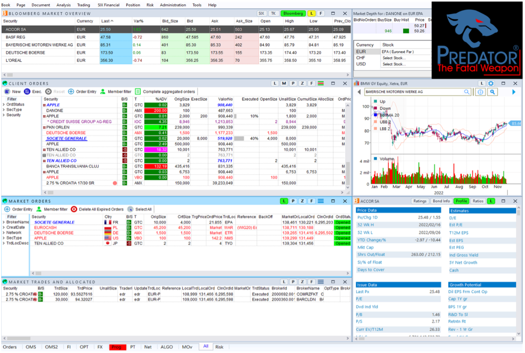Toggle the F button in Market Orders header
This screenshot has width=525, height=353.
(x=311, y=201)
